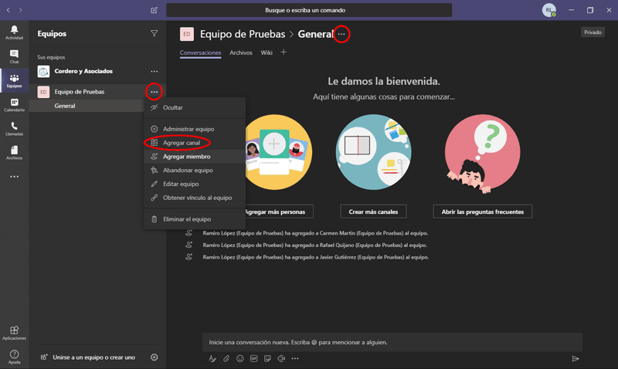The height and width of the screenshot is (369, 618).
Task: Click the Javier Gutiérrez added message
Action: coord(316,257)
